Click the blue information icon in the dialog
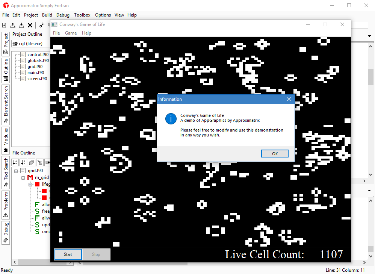Viewport: 375px width, 274px height. tap(171, 119)
